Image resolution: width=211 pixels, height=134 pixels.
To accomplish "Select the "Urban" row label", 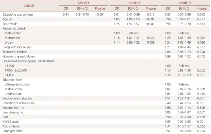I will coord(8,42).
